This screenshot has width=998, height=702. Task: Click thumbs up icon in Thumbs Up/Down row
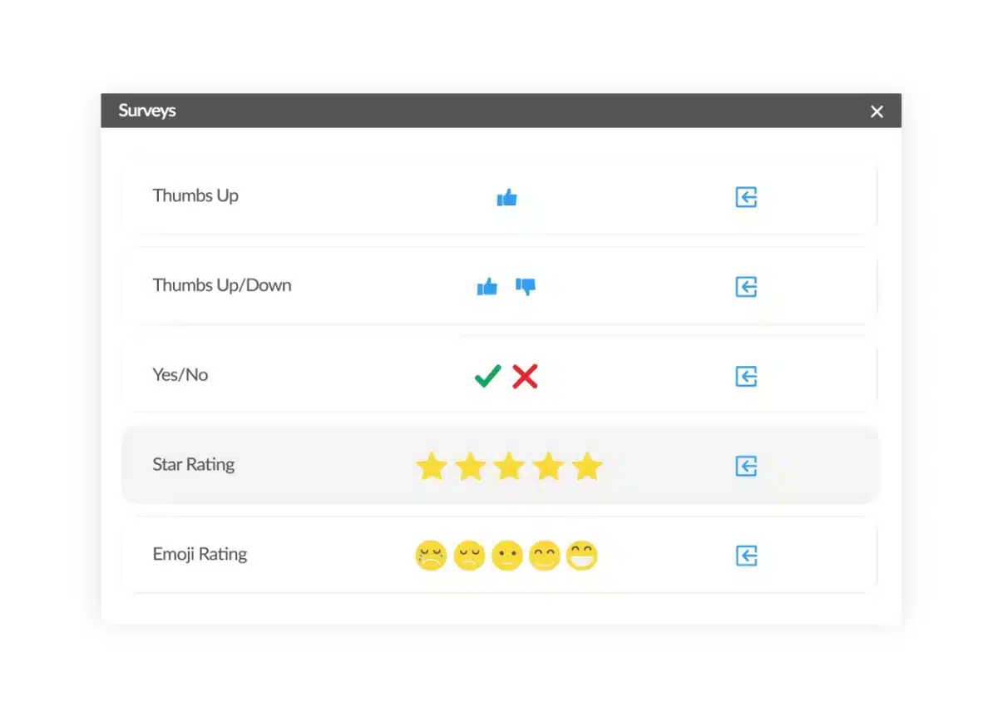[x=487, y=287]
